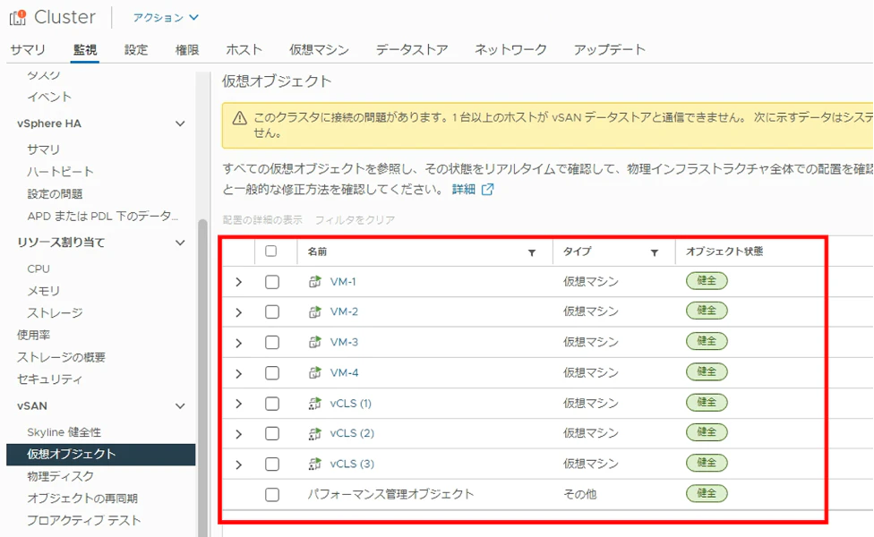This screenshot has height=537, width=874.
Task: Switch to the データストア tab
Action: [412, 49]
